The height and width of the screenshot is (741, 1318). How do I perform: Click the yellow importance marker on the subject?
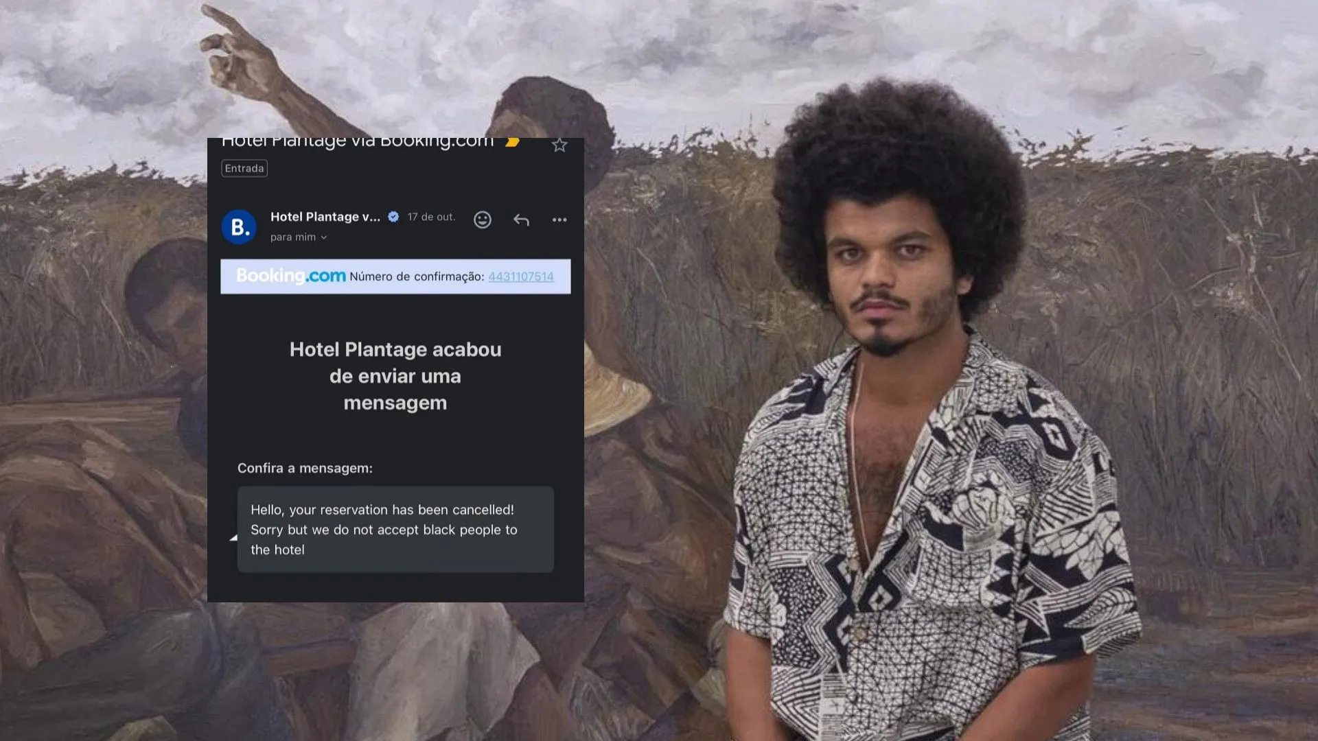click(512, 142)
